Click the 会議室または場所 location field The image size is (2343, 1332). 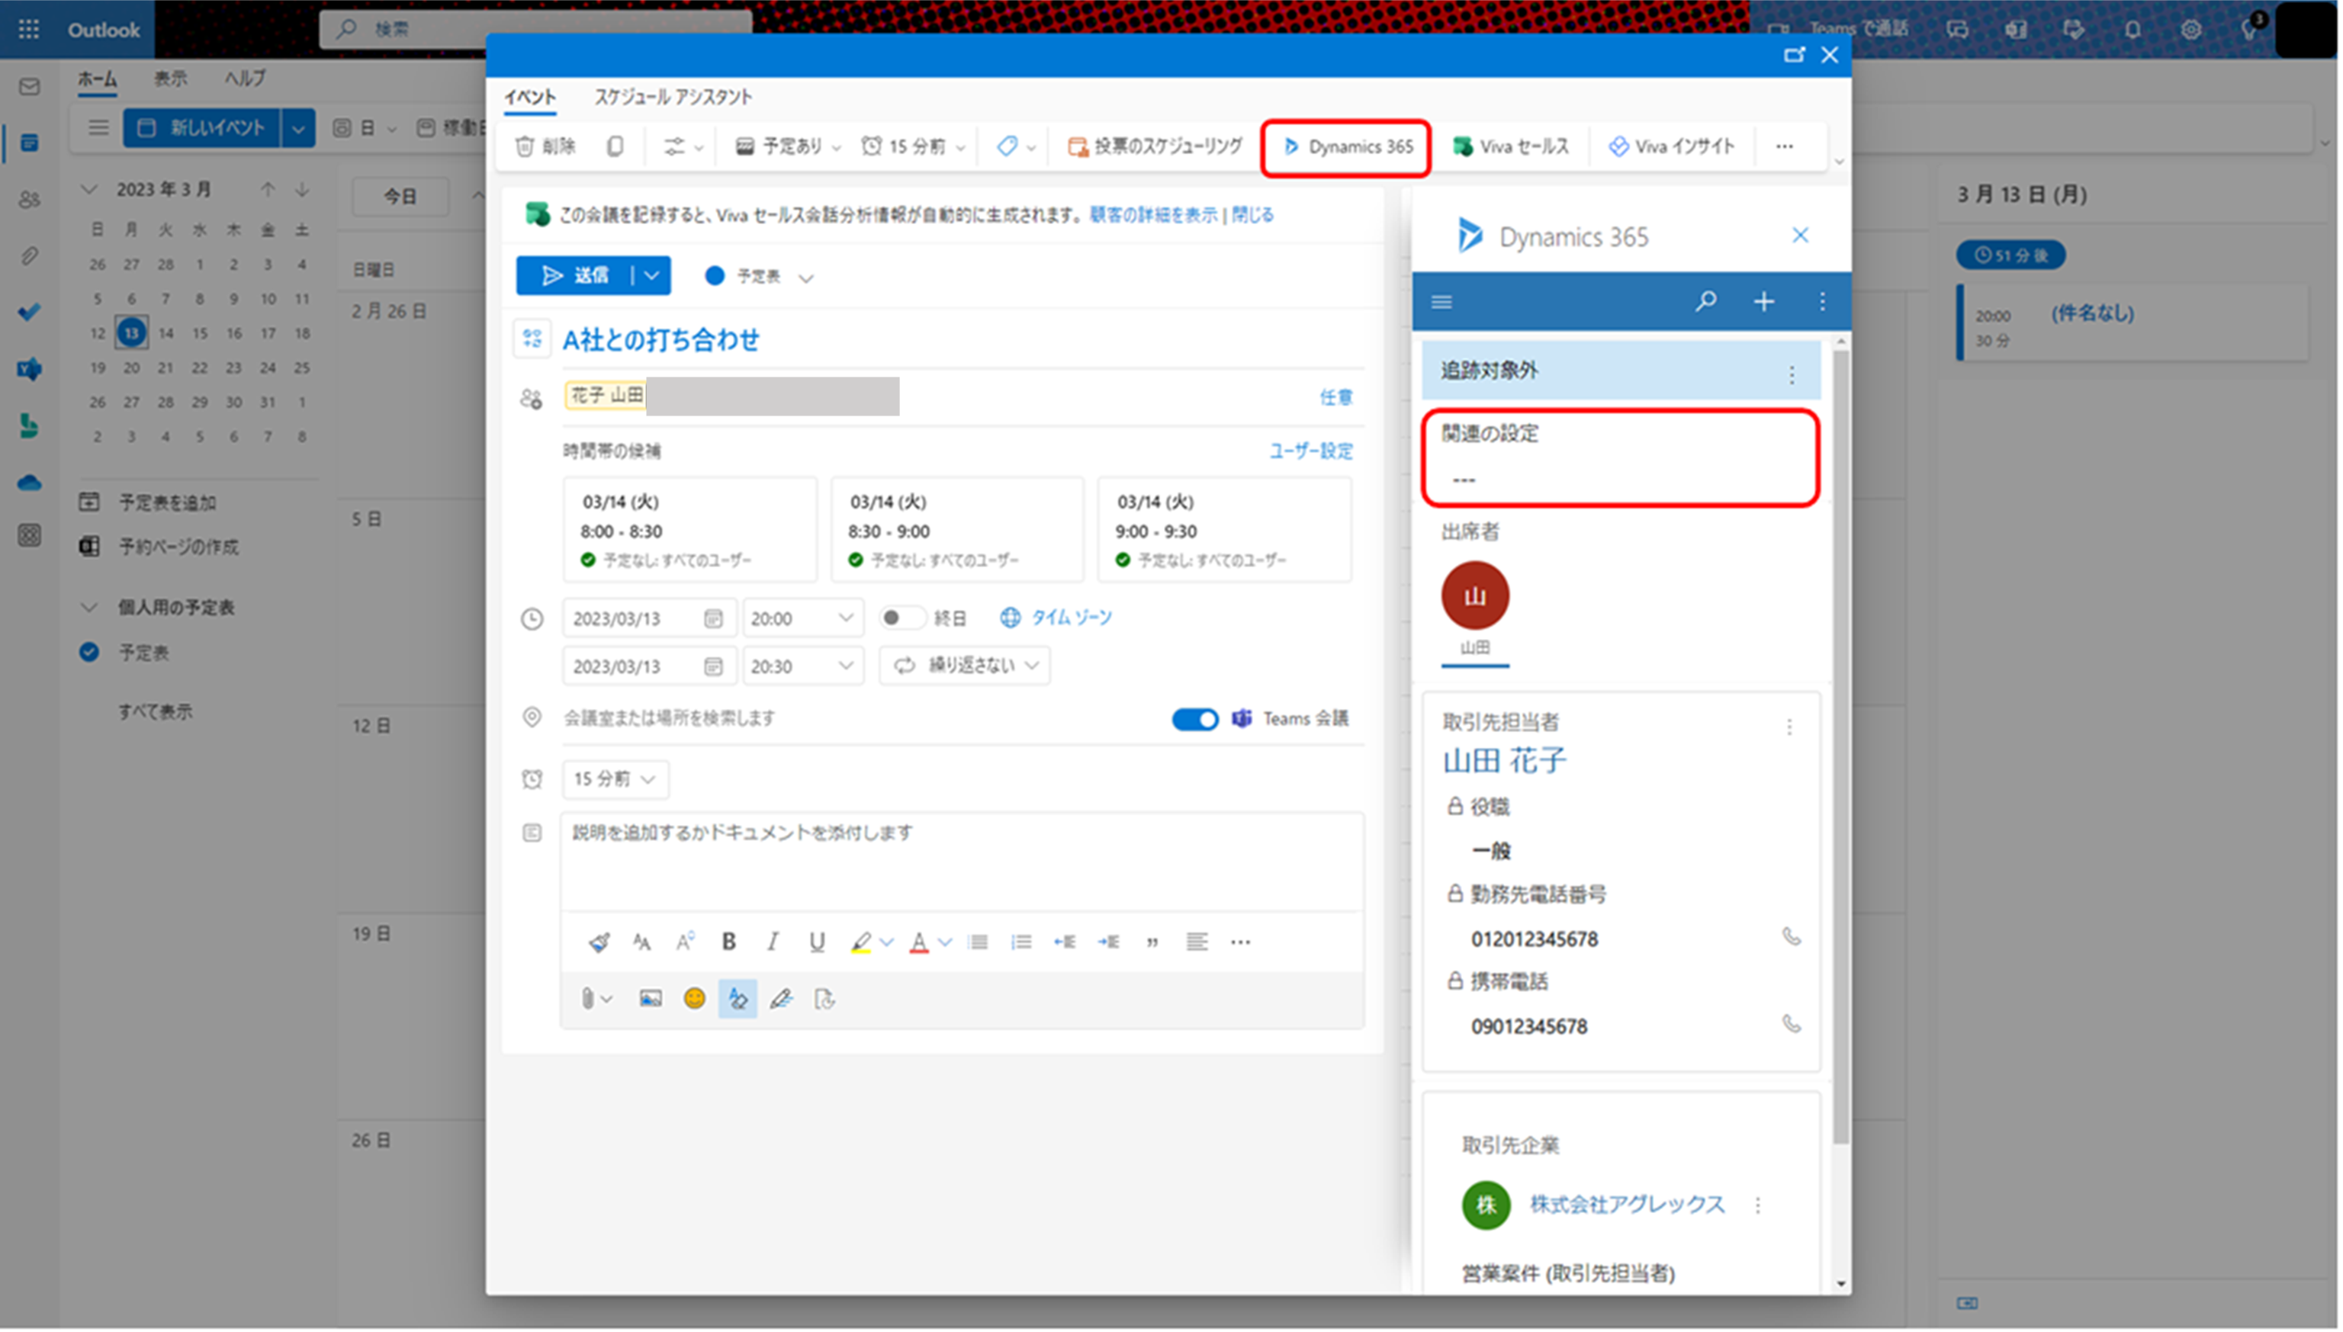[x=860, y=719]
